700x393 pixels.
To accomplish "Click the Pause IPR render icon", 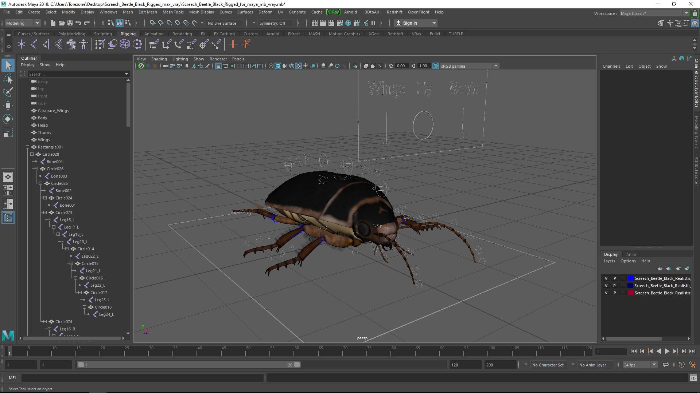I will (x=373, y=23).
